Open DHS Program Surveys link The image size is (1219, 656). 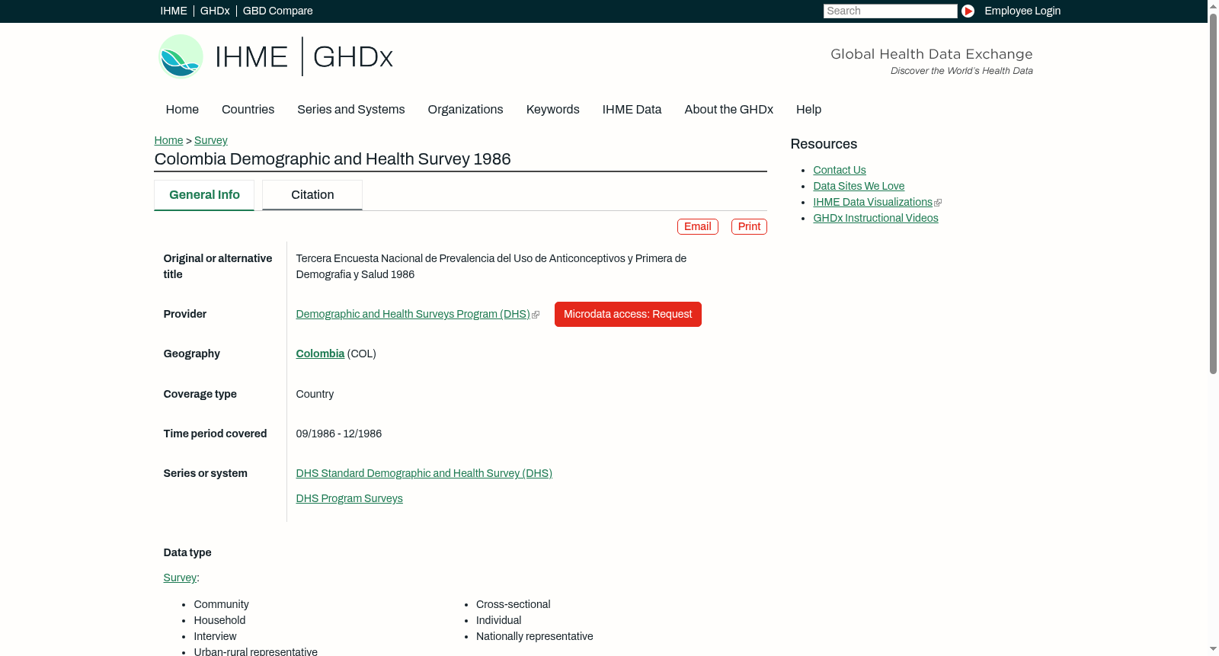point(349,498)
